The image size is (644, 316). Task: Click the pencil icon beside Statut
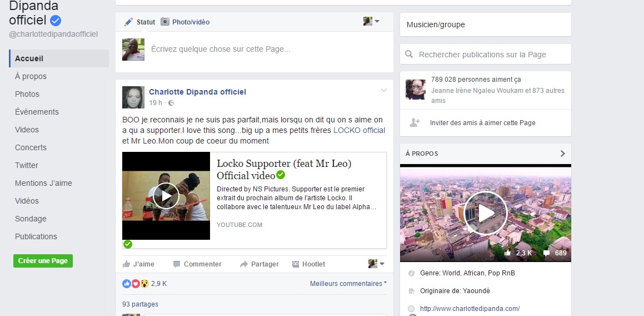click(x=128, y=22)
